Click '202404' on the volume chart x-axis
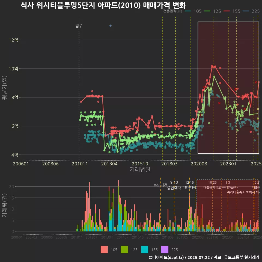This screenshot has width=262, height=262. click(243, 237)
